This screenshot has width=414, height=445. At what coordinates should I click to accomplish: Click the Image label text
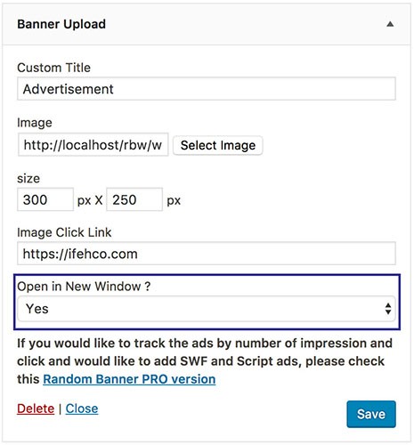click(35, 123)
